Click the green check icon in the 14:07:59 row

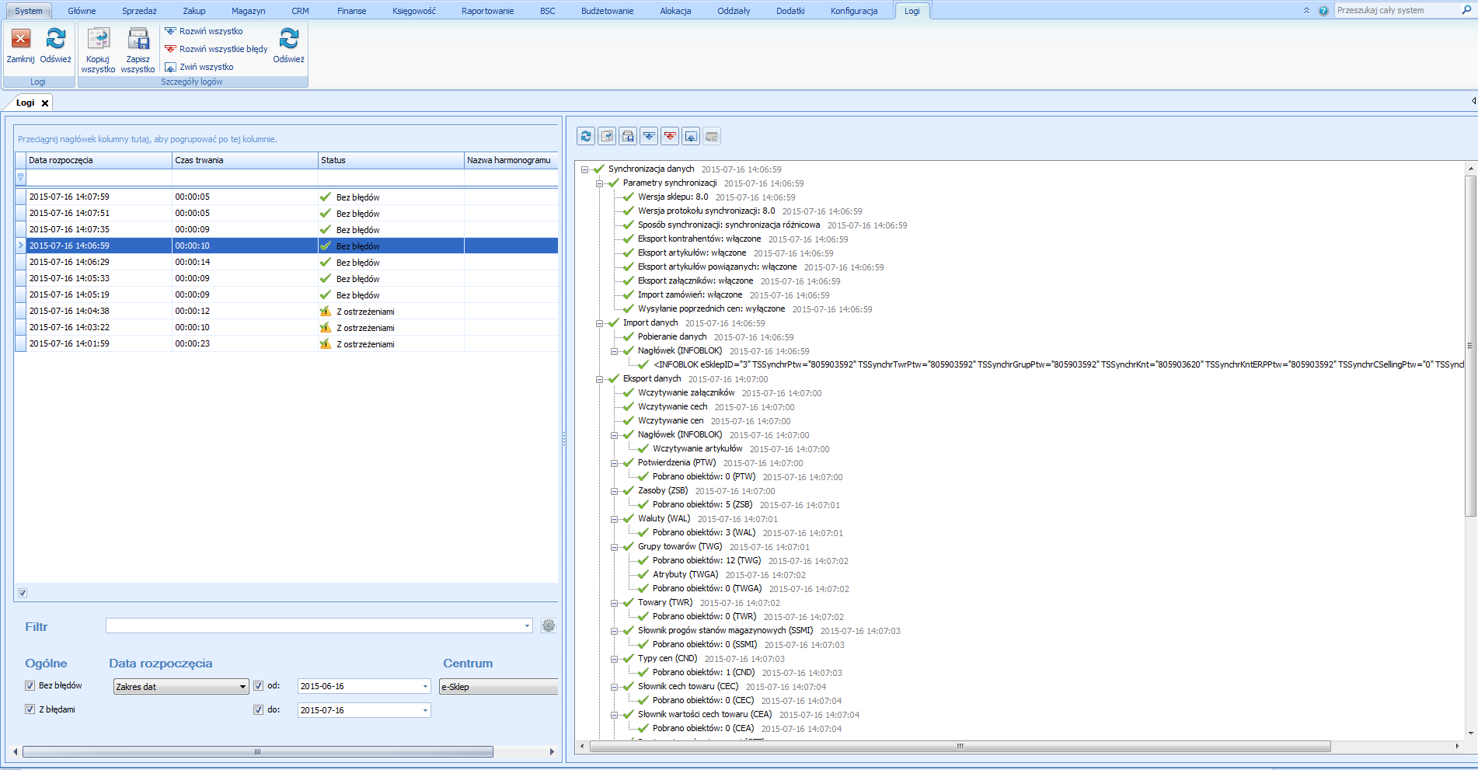(x=326, y=197)
